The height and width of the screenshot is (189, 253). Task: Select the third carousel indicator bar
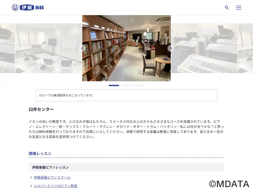tap(139, 85)
